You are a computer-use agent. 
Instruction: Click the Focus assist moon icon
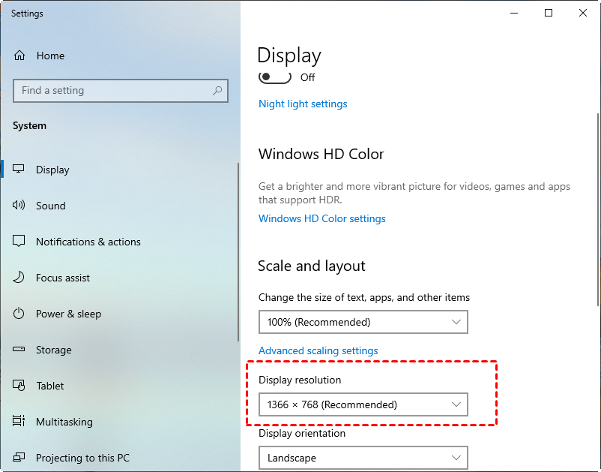[19, 278]
